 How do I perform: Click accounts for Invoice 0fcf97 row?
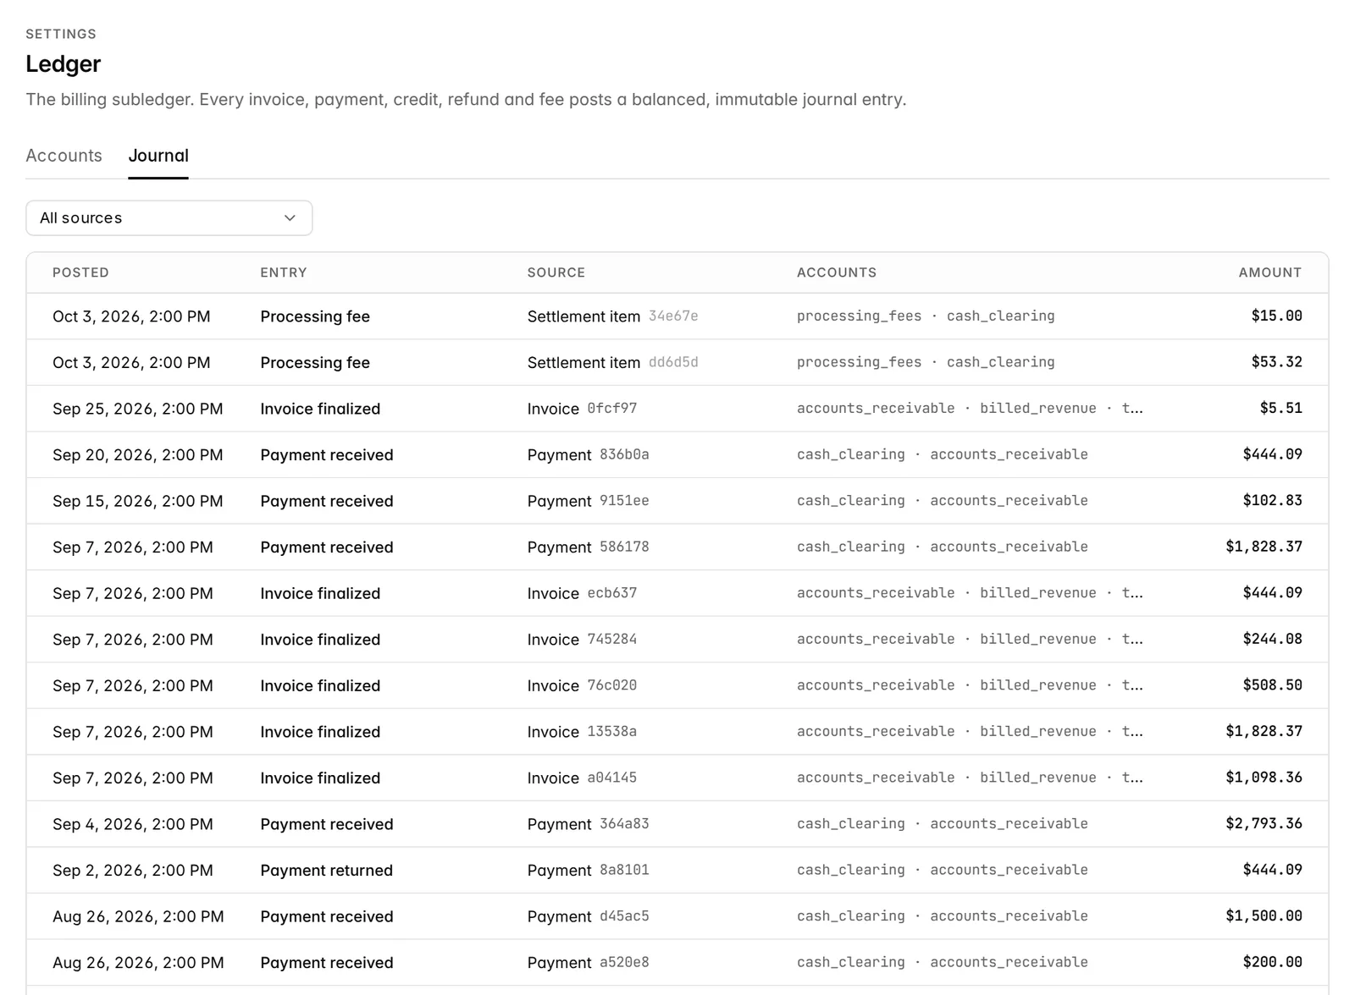point(970,409)
